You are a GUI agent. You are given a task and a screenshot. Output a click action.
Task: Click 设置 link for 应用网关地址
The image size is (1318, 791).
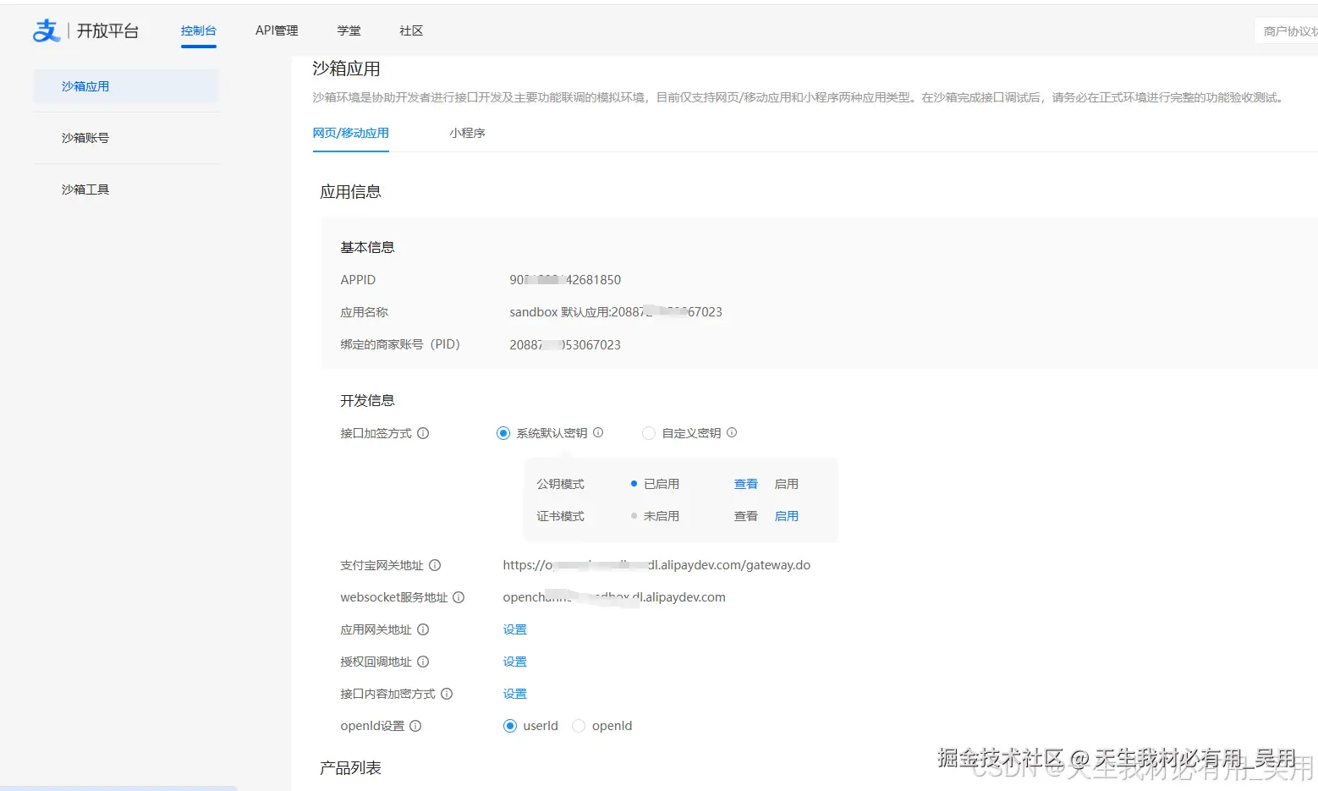tap(515, 629)
